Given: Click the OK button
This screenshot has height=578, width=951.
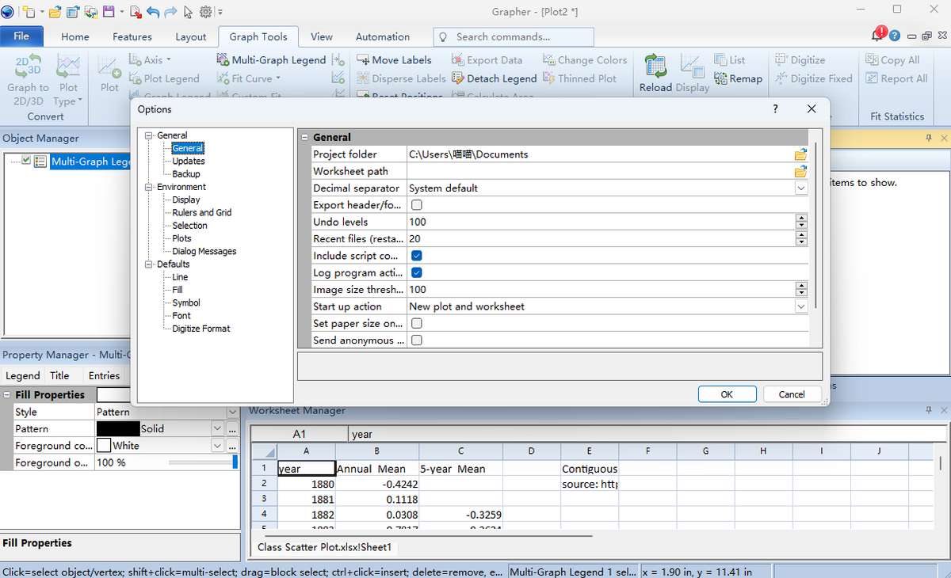Looking at the screenshot, I should 727,394.
